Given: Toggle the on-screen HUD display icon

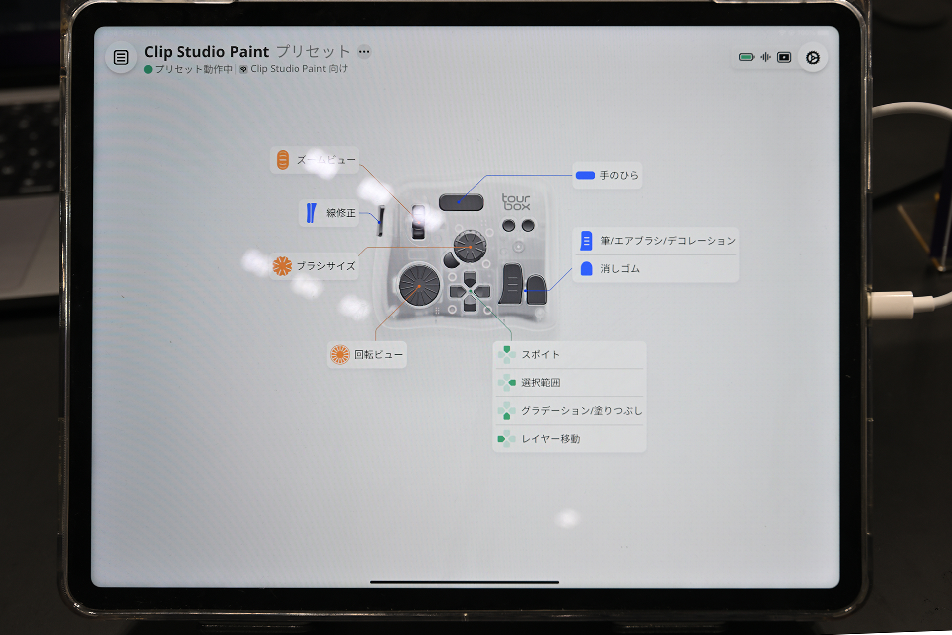Looking at the screenshot, I should [784, 57].
